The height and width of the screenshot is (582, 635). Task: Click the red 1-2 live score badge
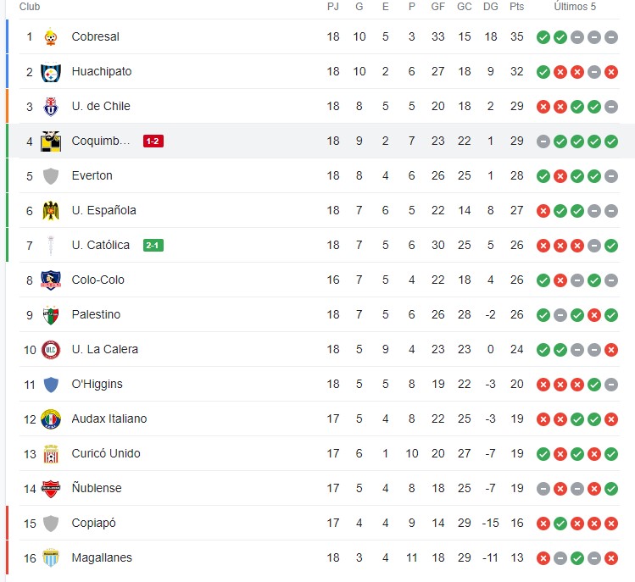(153, 141)
